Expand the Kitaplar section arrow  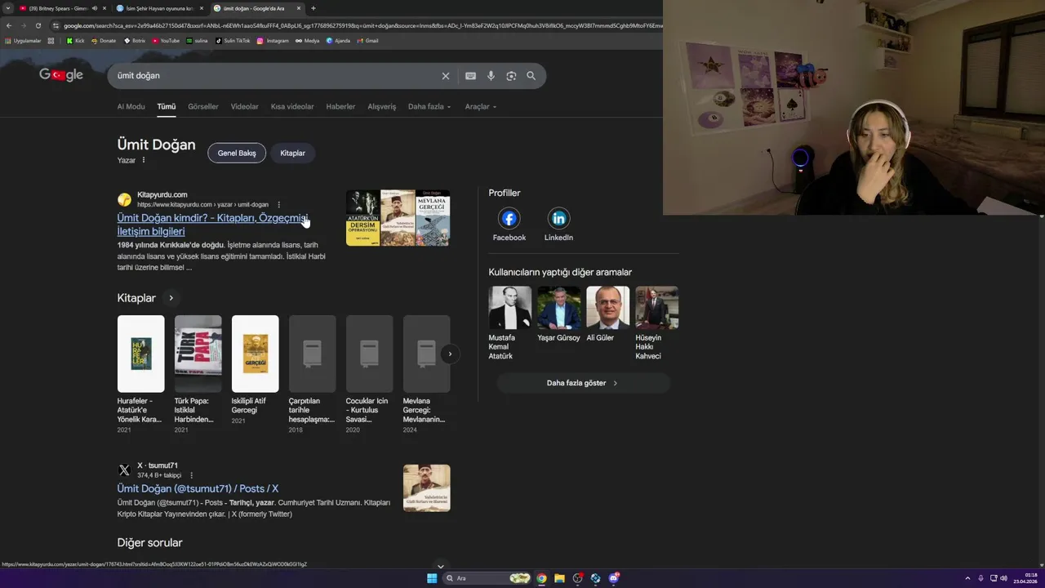(x=171, y=298)
